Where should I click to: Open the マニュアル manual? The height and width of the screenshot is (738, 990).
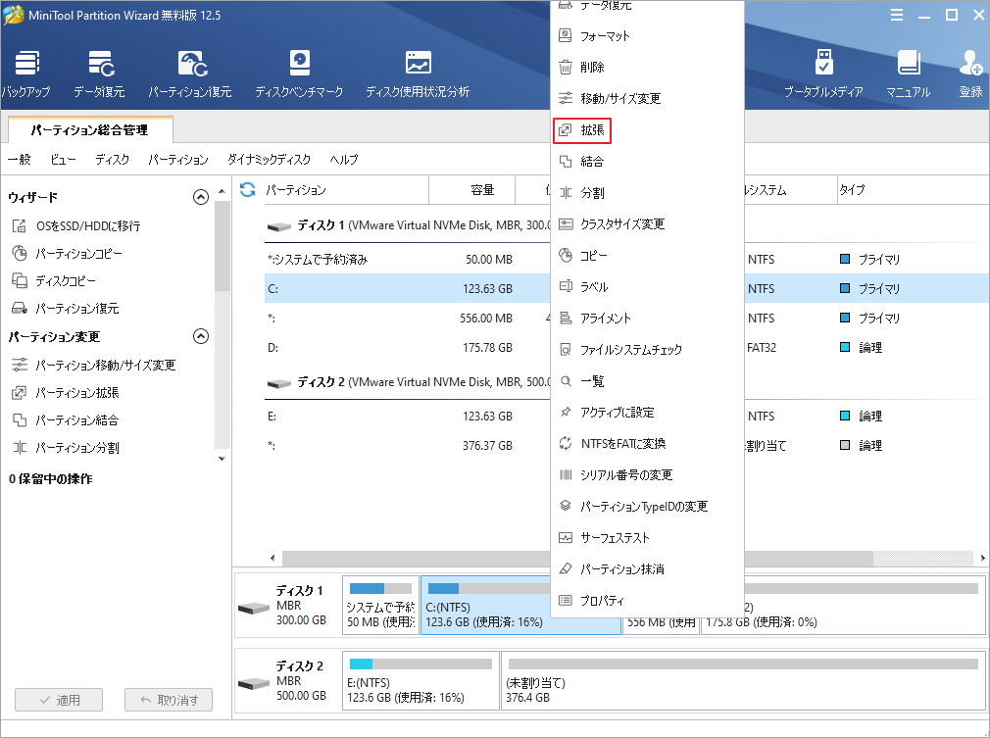coord(909,74)
